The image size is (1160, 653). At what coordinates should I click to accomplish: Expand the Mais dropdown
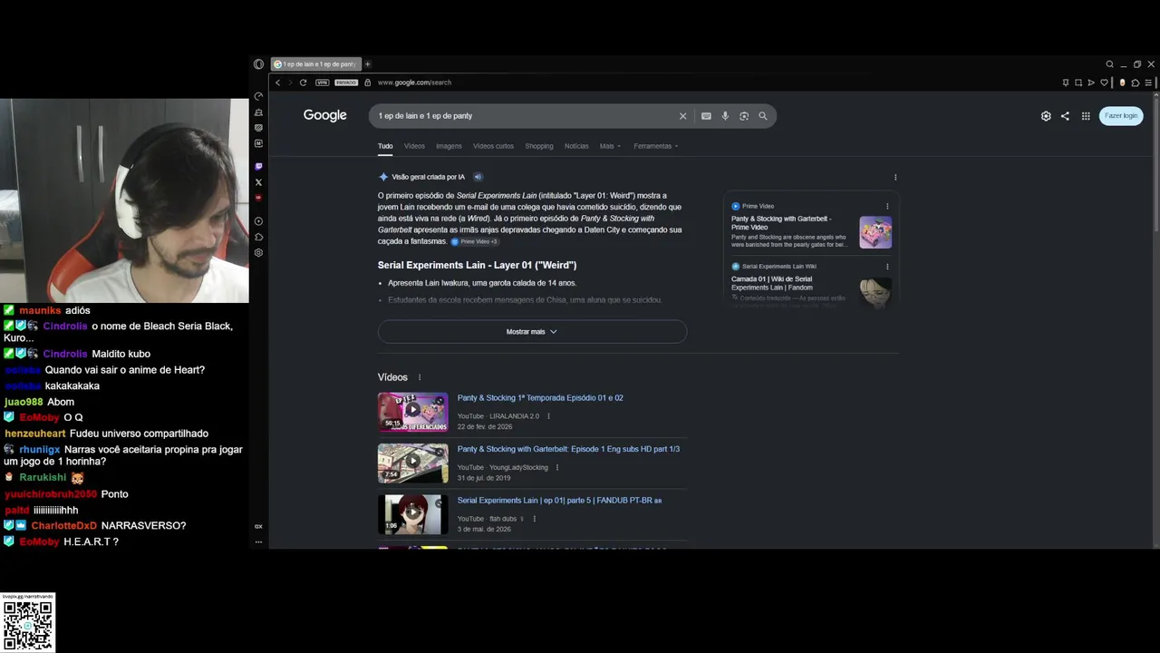coord(610,146)
